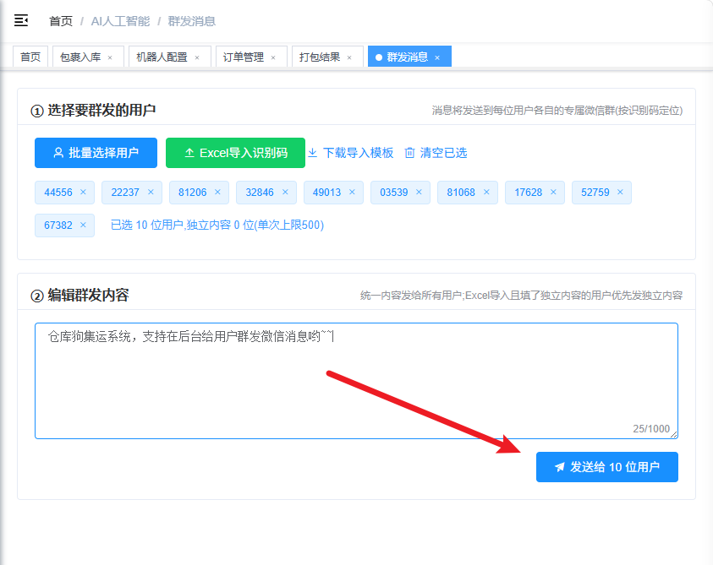Switch to the 机器人配置 tab
The height and width of the screenshot is (565, 713).
tap(170, 57)
